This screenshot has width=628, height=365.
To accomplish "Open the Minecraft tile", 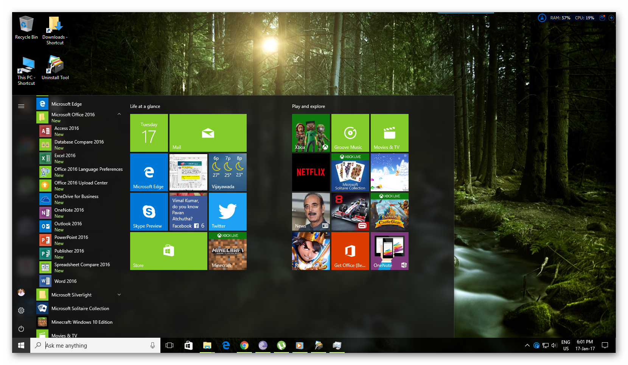I will pyautogui.click(x=228, y=251).
